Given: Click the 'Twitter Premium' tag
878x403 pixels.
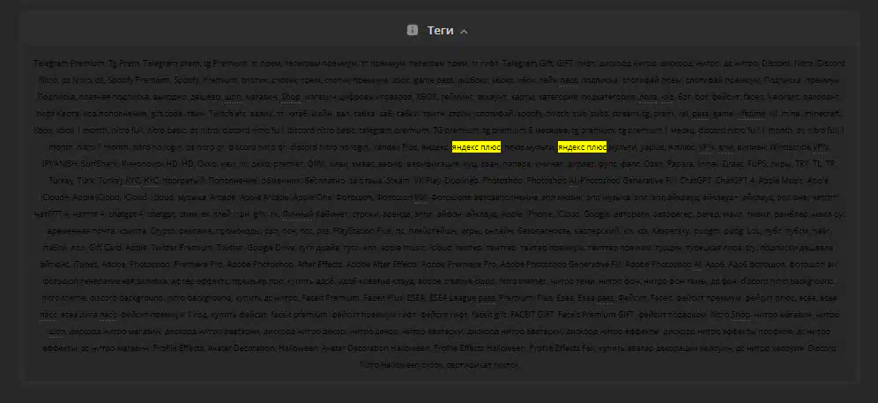Looking at the screenshot, I should coord(182,248).
